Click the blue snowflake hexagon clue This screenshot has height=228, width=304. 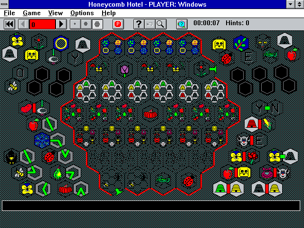[42, 140]
